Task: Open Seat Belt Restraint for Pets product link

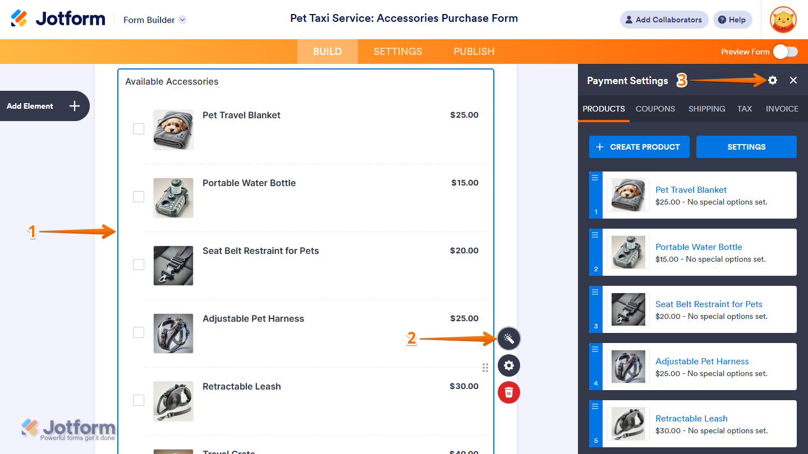Action: [x=709, y=304]
